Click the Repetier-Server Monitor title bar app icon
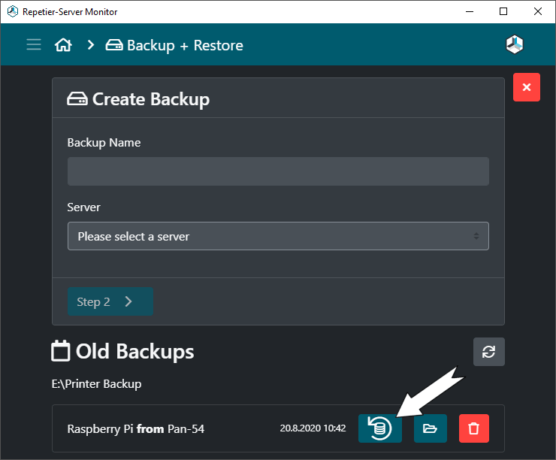 point(13,12)
